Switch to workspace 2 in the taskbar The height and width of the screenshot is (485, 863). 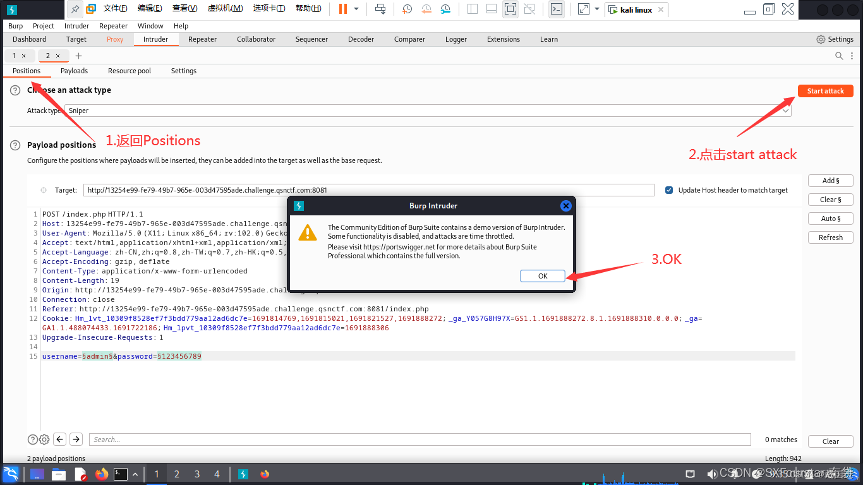click(177, 474)
